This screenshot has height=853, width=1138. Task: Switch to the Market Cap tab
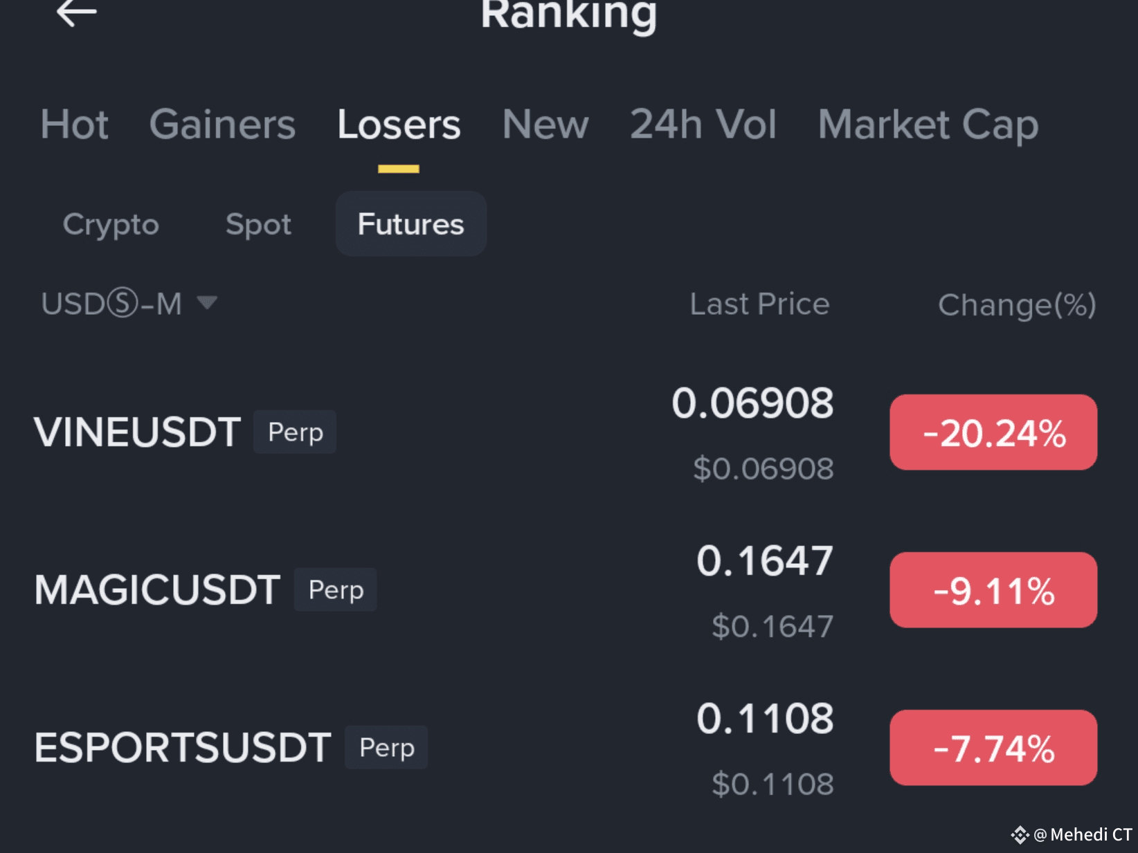(x=928, y=125)
